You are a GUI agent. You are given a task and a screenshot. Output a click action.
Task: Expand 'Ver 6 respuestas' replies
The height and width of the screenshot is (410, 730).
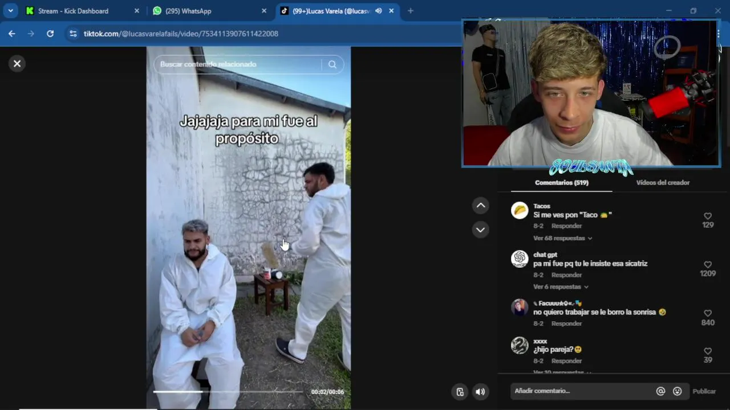pyautogui.click(x=561, y=286)
